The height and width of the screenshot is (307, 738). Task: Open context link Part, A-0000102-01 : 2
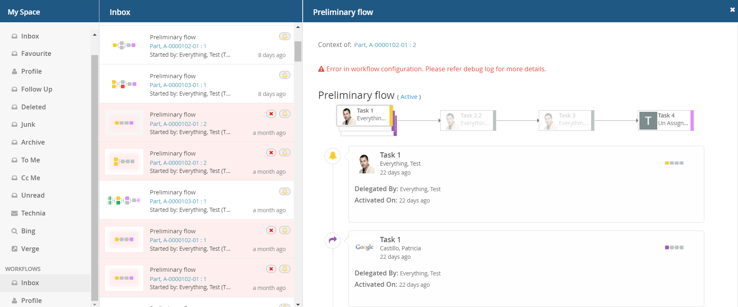[385, 45]
